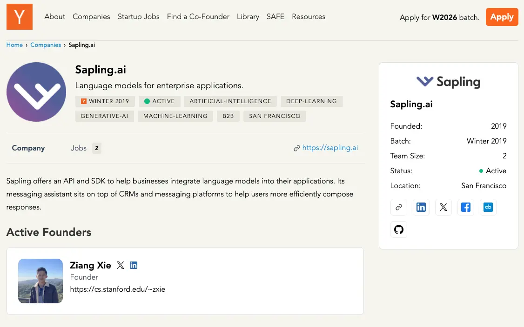The width and height of the screenshot is (524, 327).
Task: Click the Founder role label
Action: (84, 277)
